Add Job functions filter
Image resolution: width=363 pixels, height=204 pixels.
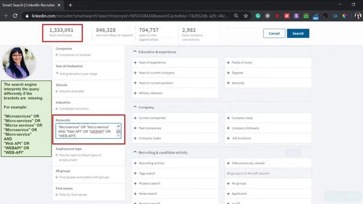click(268, 138)
